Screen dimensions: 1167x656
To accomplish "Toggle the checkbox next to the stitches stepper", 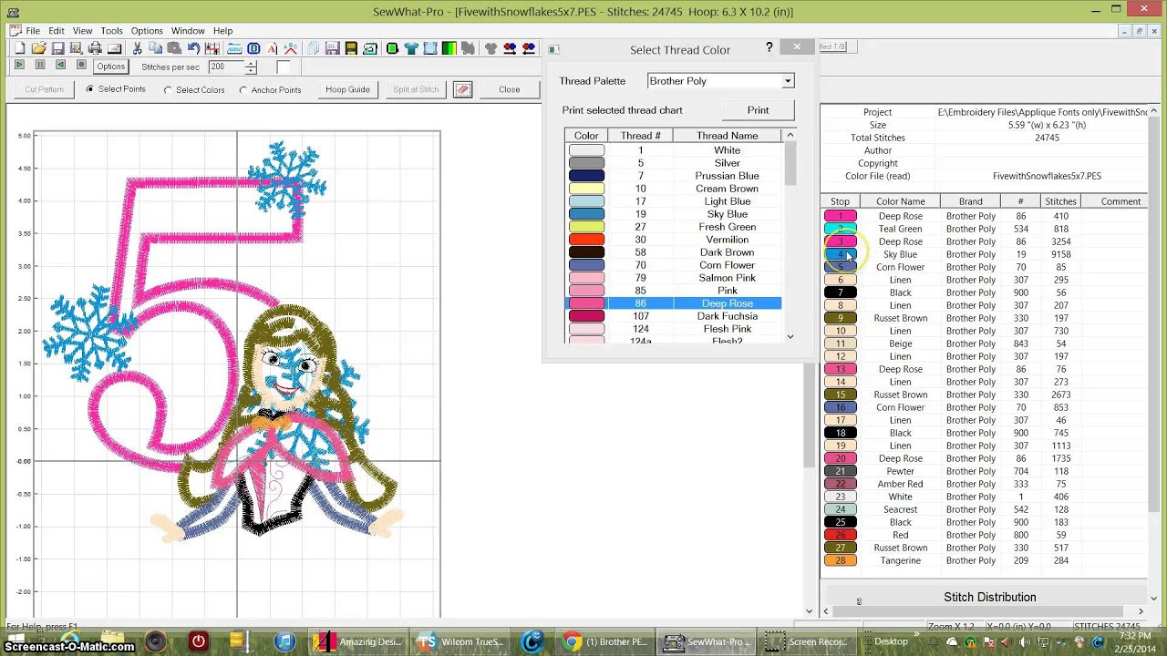I will point(284,67).
